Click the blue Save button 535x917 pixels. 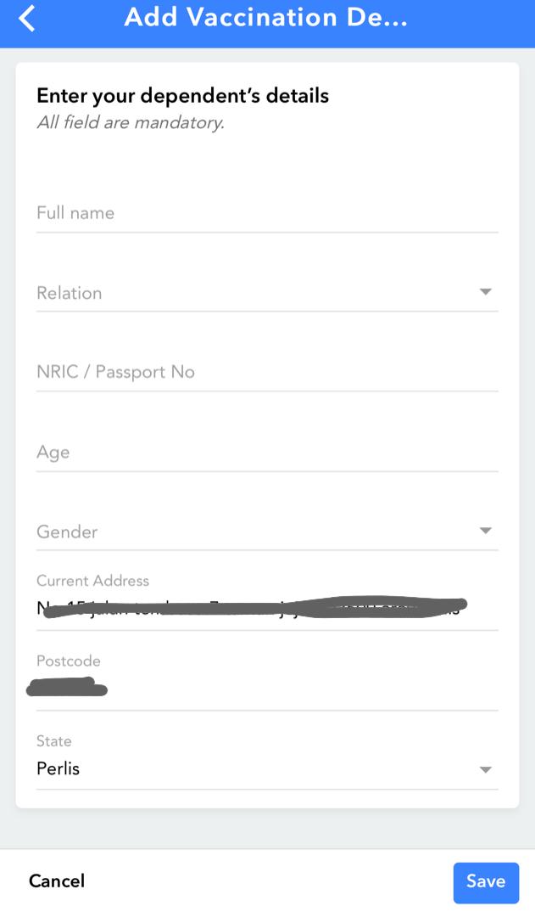click(x=486, y=881)
